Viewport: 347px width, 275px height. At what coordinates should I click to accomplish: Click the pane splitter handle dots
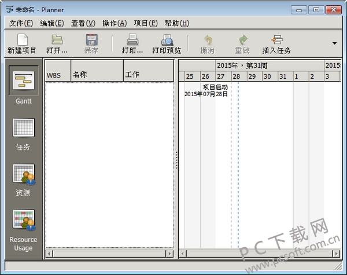coord(176,160)
